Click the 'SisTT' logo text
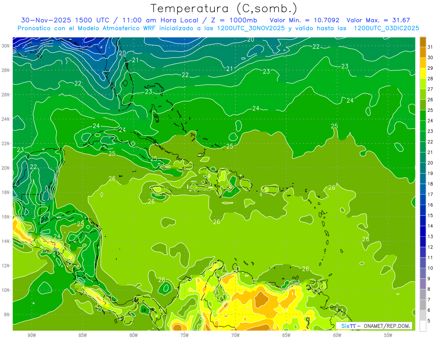The height and width of the screenshot is (340, 440). click(x=348, y=326)
